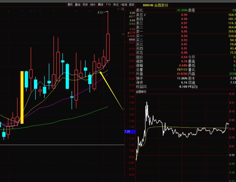Open the F10 company info
The height and width of the screenshot is (182, 236).
(108, 5)
